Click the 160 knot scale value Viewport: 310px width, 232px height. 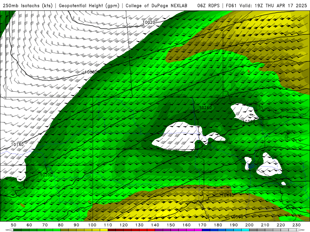186,225
